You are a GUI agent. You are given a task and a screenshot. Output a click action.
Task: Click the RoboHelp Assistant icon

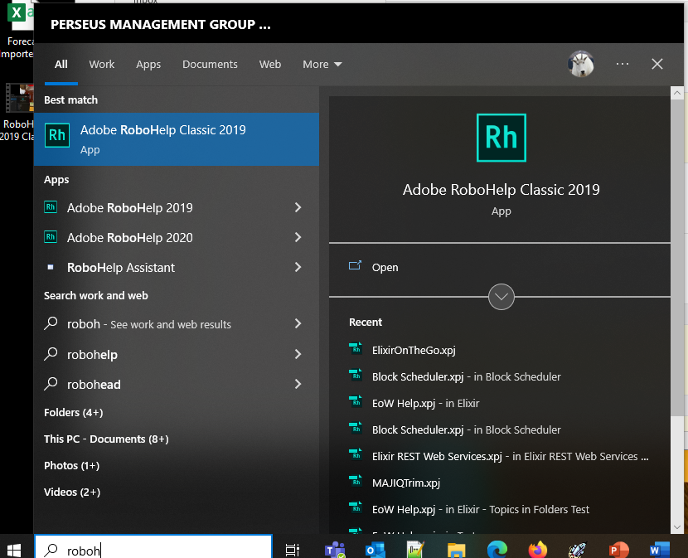(51, 268)
